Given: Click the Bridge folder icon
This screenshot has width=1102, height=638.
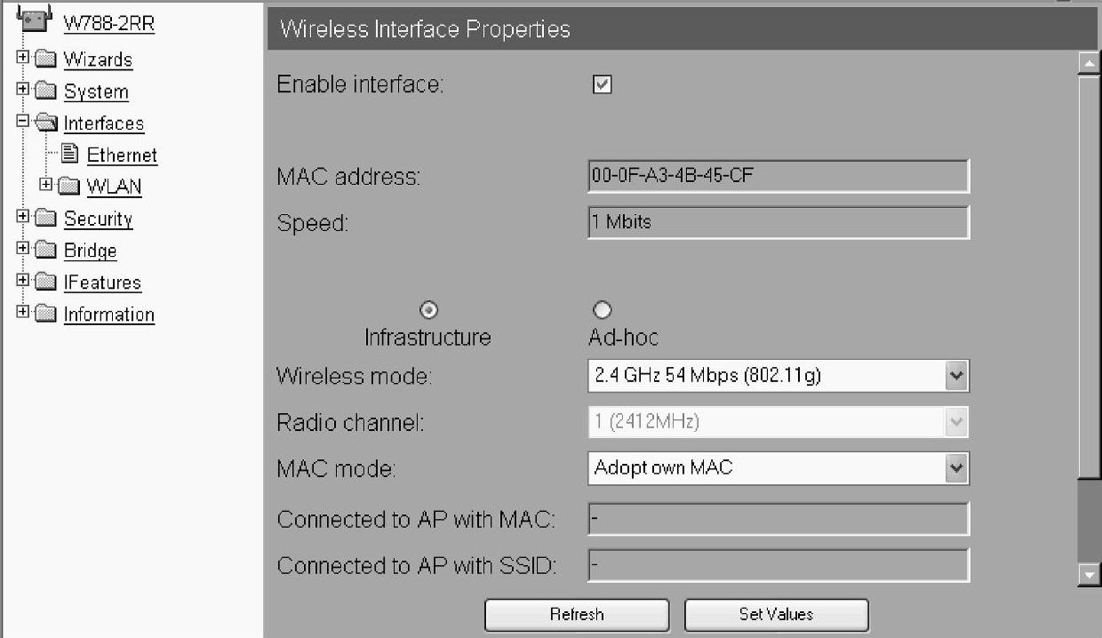Looking at the screenshot, I should [46, 251].
